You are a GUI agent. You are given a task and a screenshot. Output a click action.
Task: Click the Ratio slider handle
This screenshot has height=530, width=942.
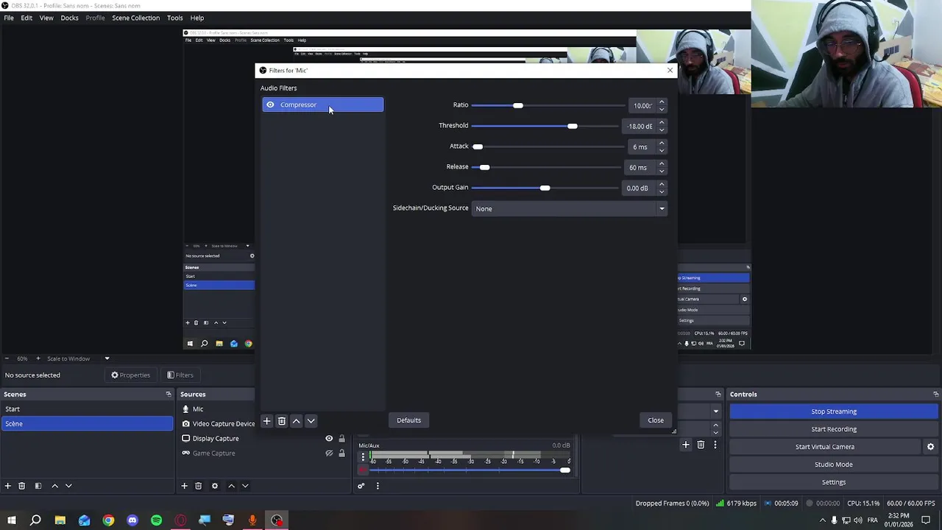[x=518, y=105]
